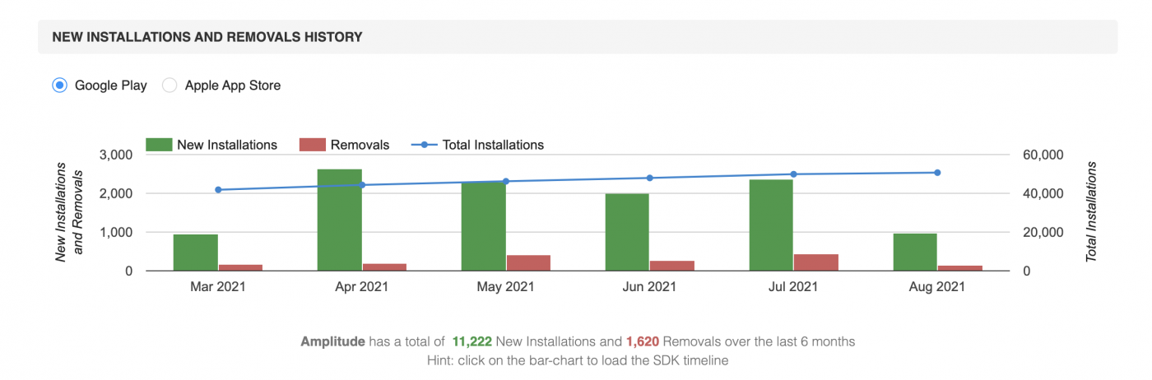Select the Google Play radio button
This screenshot has width=1152, height=380.
59,85
